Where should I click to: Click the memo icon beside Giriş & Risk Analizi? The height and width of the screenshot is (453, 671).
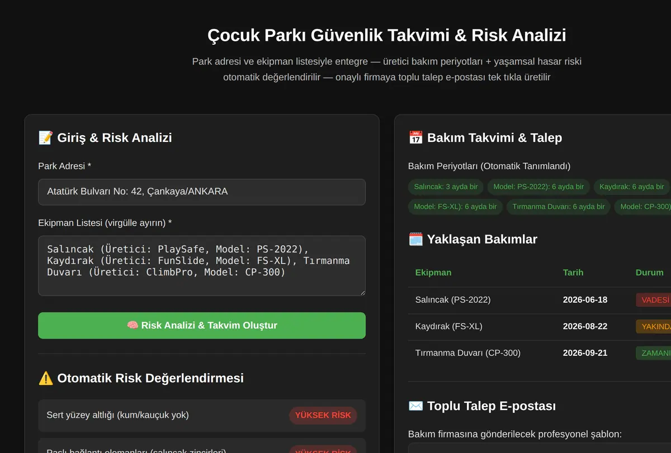(x=45, y=137)
